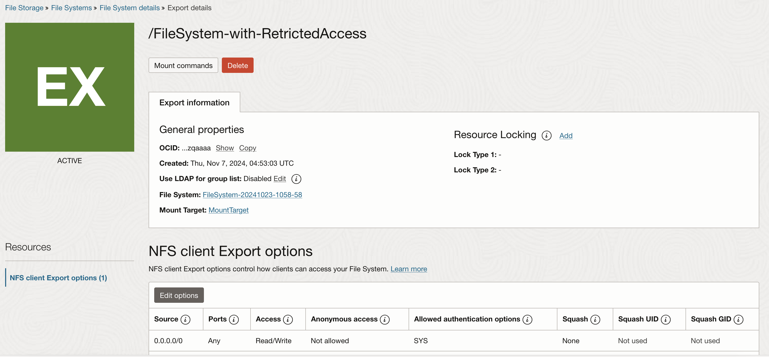769x357 pixels.
Task: Click the Use LDAP for group list info icon
Action: [x=296, y=179]
